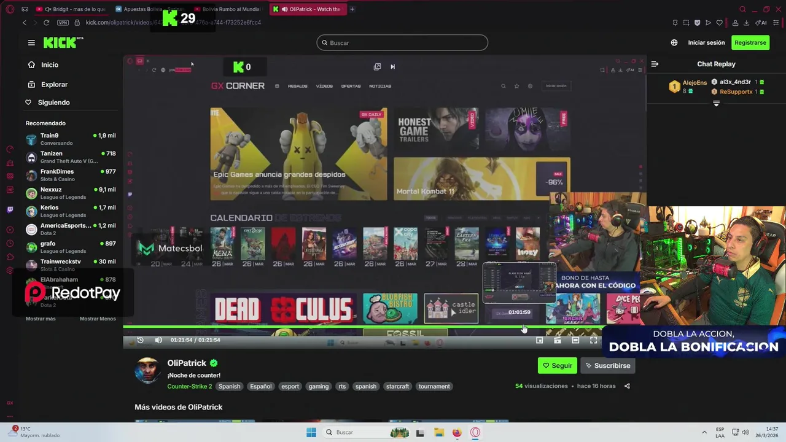786x442 pixels.
Task: Collapse the Chat Replay panel icon
Action: coord(655,64)
